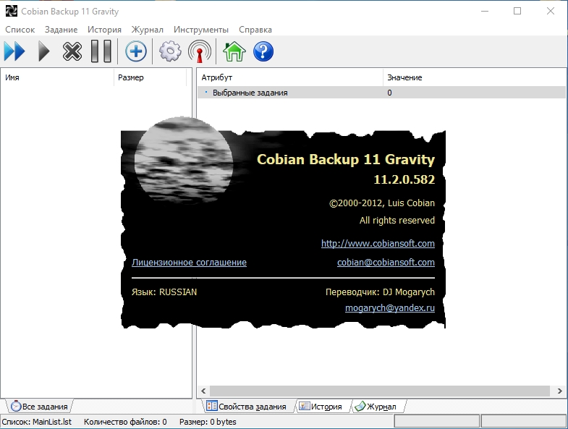The height and width of the screenshot is (429, 568).
Task: Open the Задание menu
Action: (x=61, y=30)
